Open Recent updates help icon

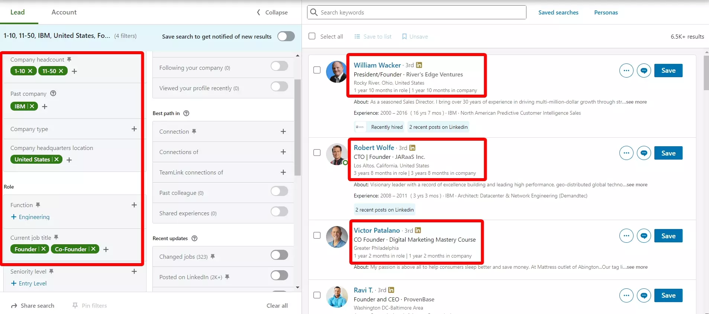pyautogui.click(x=194, y=238)
